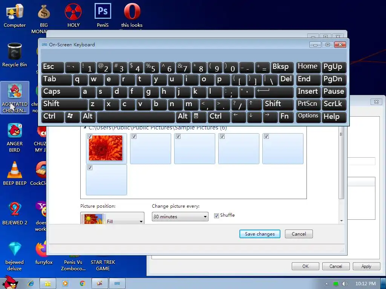Screen dimensions: 386x289
Task: Click the Fn key
Action: [x=286, y=117]
